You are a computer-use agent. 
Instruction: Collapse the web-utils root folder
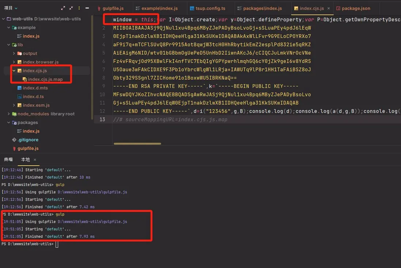[x=3, y=19]
